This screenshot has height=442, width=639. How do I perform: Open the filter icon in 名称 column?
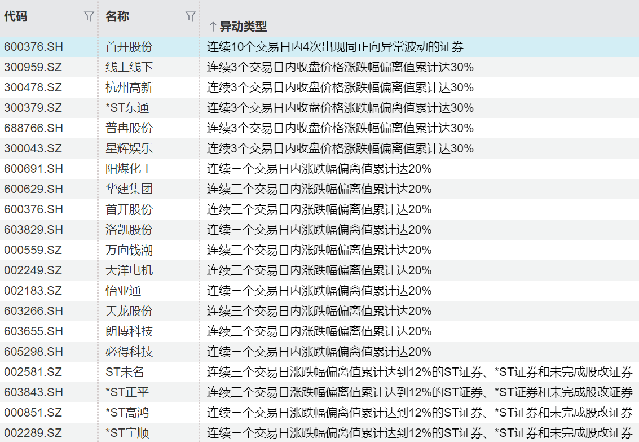(191, 17)
